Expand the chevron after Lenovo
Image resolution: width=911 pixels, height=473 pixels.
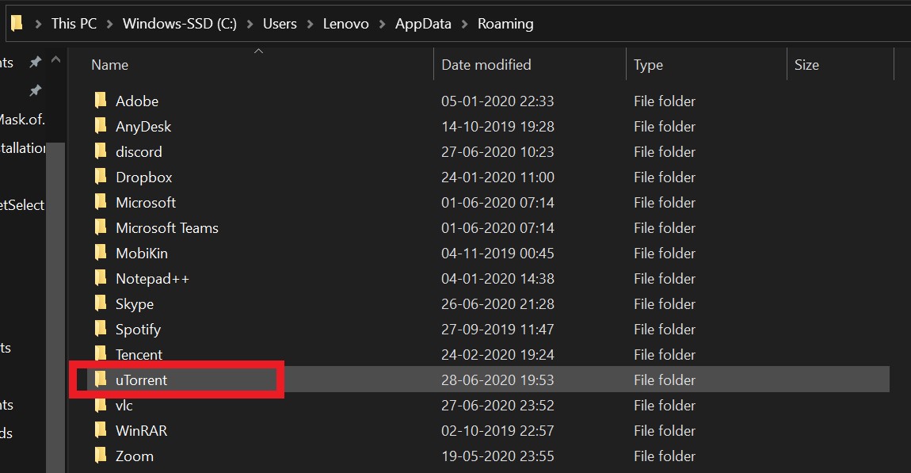click(382, 24)
